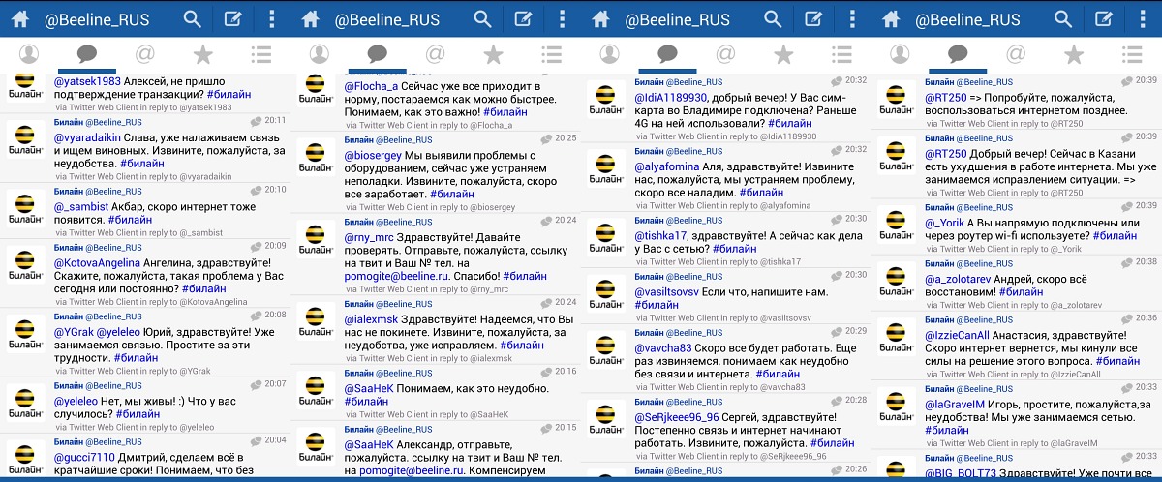Compose new tweet in the @IdiA1189930 panel
The height and width of the screenshot is (482, 1162).
coord(813,19)
